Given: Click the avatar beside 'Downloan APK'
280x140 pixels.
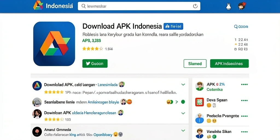Looking at the screenshot, I should pyautogui.click(x=37, y=114).
